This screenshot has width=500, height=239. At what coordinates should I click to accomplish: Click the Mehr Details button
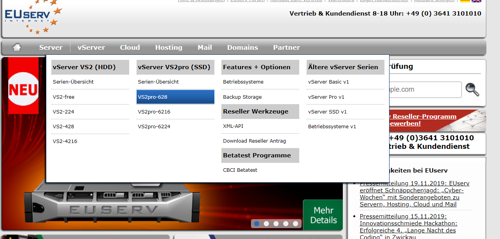click(323, 215)
